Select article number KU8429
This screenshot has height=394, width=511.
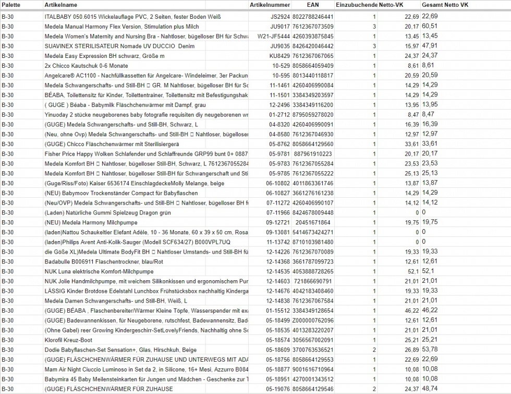[x=279, y=56]
